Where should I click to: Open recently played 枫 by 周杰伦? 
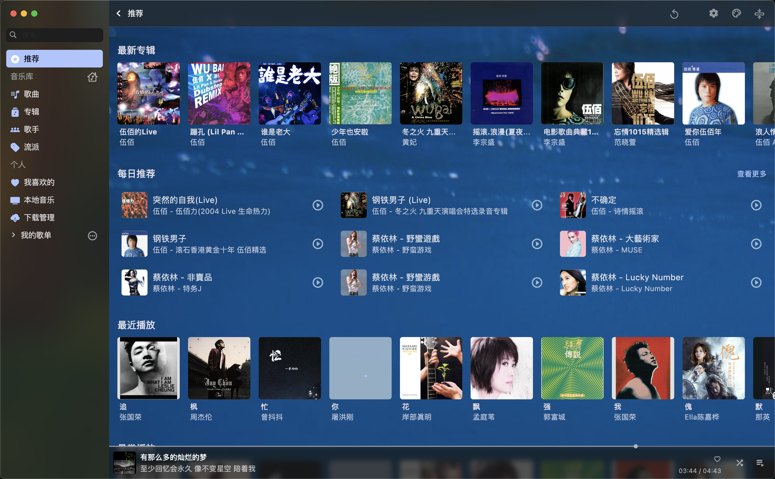pyautogui.click(x=219, y=368)
